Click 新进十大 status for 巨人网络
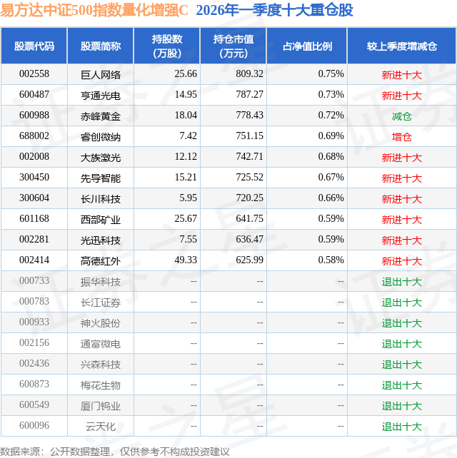457x458 pixels. pos(402,75)
